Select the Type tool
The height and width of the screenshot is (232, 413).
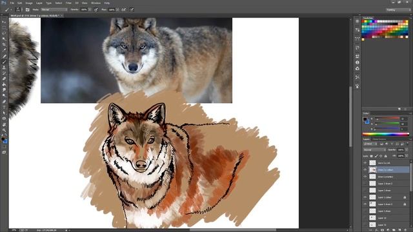click(x=4, y=107)
